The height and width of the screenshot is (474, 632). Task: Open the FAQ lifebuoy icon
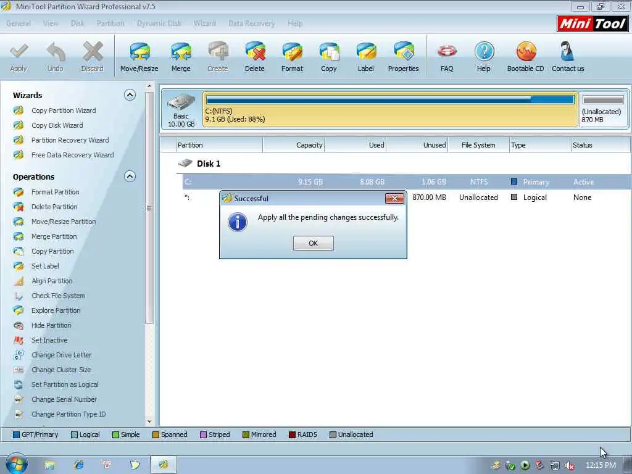[447, 57]
